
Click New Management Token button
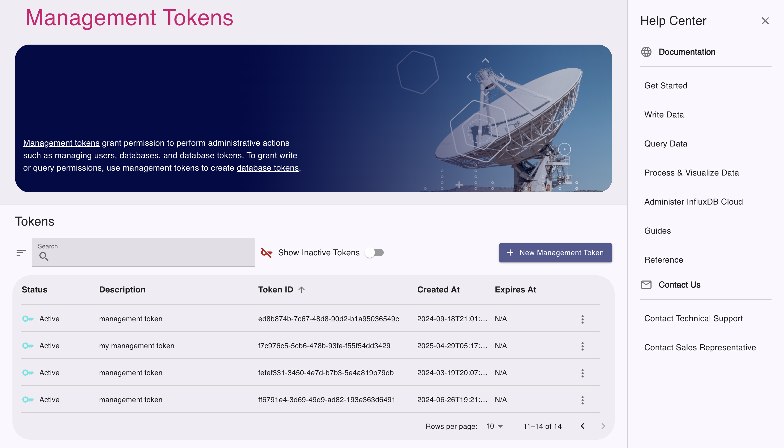pos(555,253)
